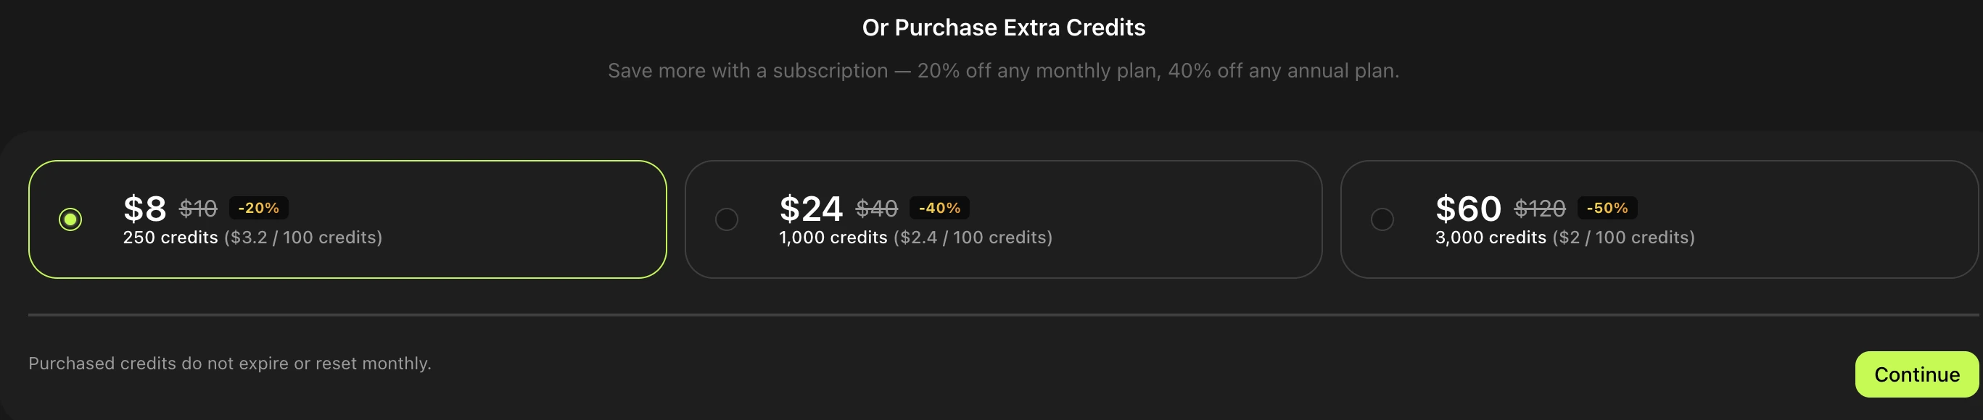The width and height of the screenshot is (1983, 420).
Task: Click the subscription savings subtitle text
Action: (1003, 71)
